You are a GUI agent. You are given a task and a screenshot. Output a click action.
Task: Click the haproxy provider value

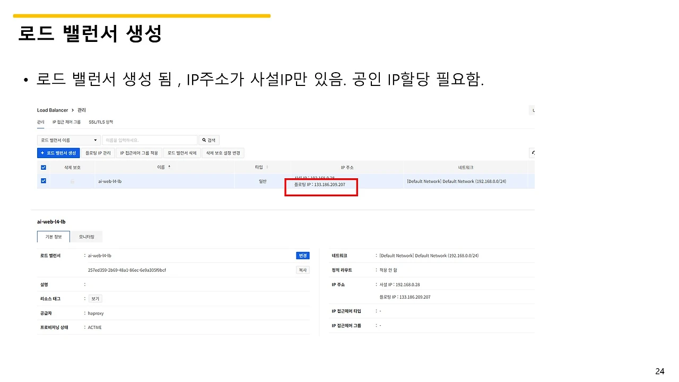point(96,313)
